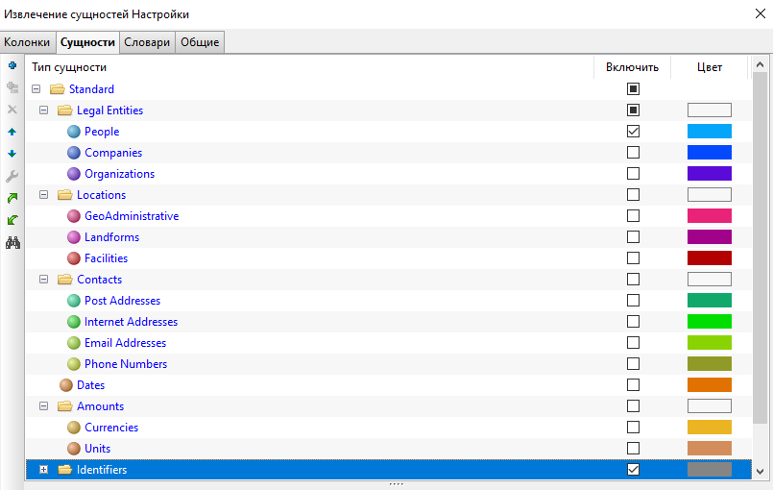Click the wrench settings icon
773x490 pixels.
(12, 176)
